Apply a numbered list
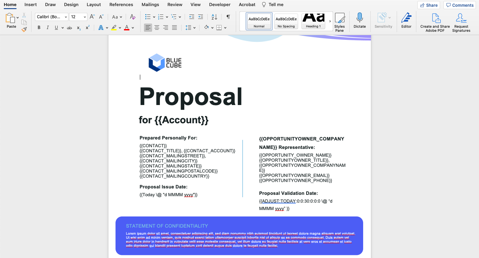Screen dimensions: 479x258 [x=161, y=17]
